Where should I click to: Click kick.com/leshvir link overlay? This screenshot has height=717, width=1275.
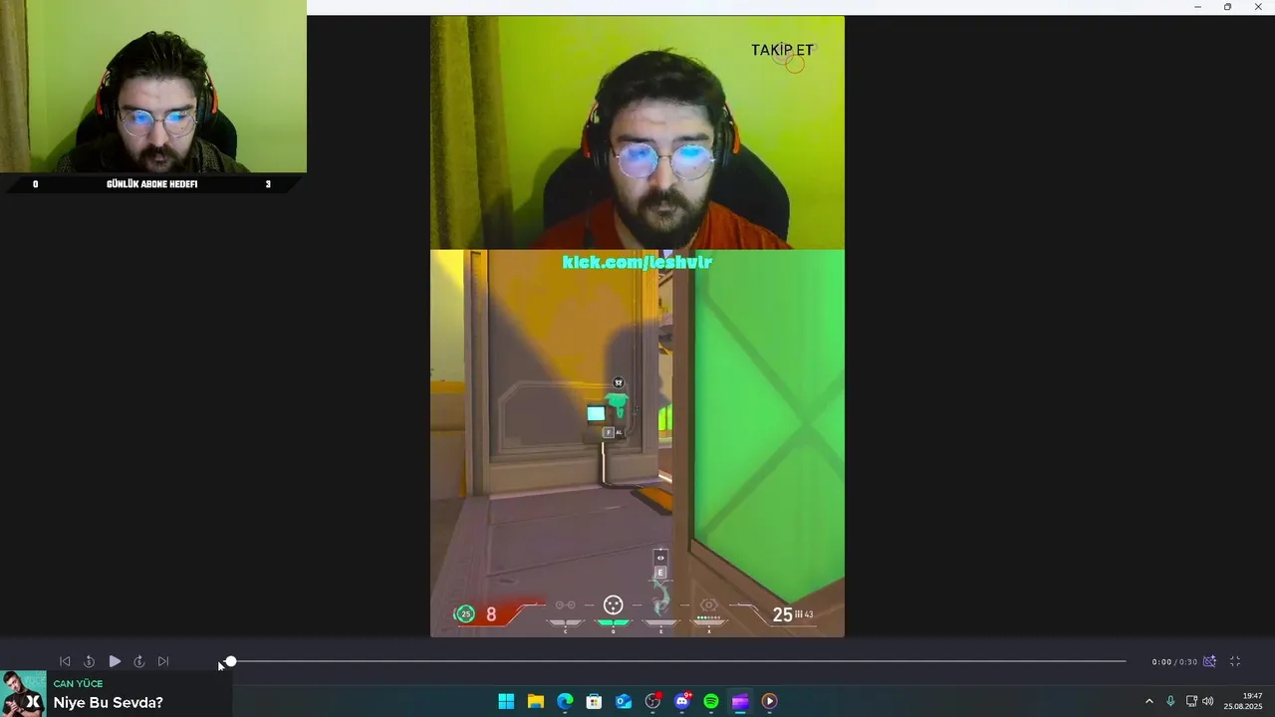(637, 262)
